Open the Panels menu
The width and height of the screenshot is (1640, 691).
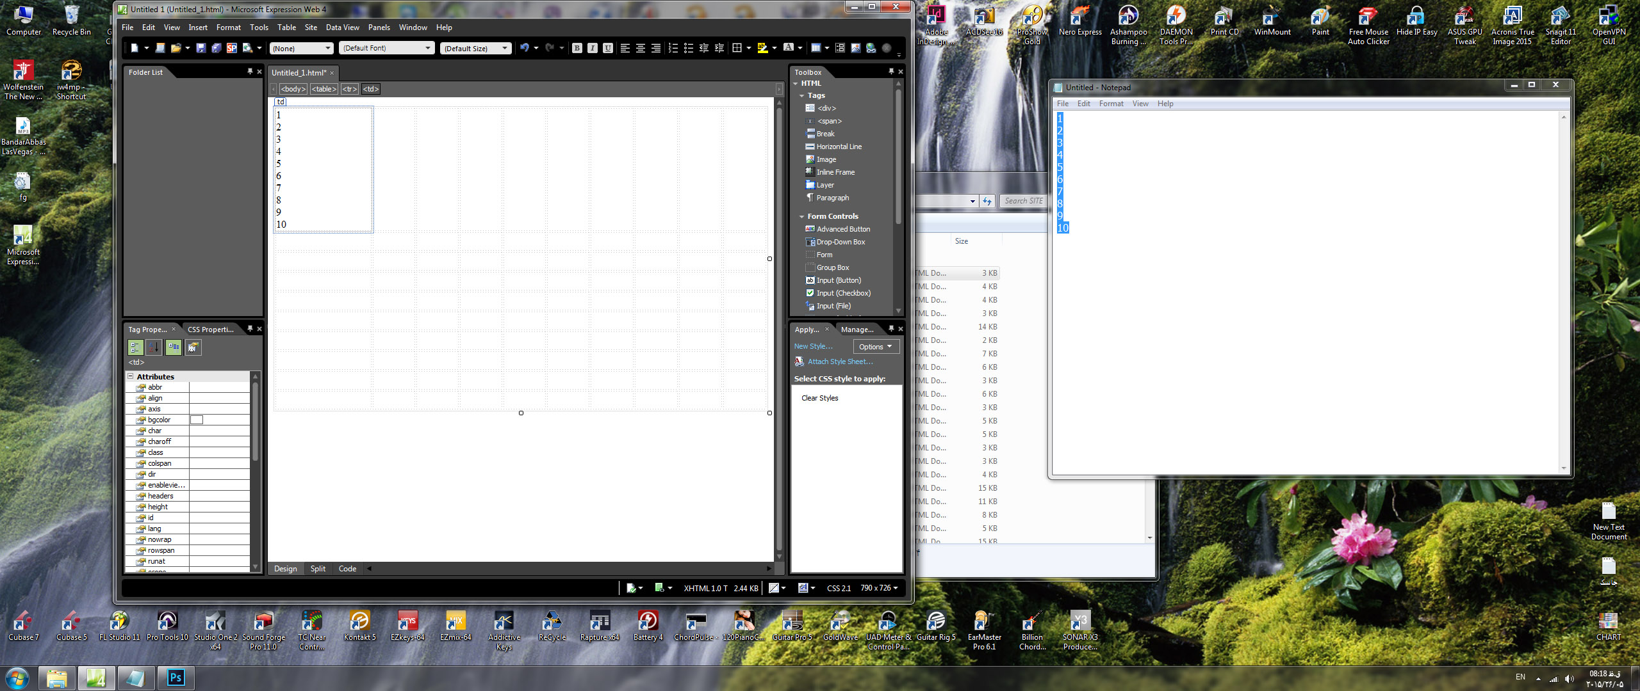[x=379, y=28]
